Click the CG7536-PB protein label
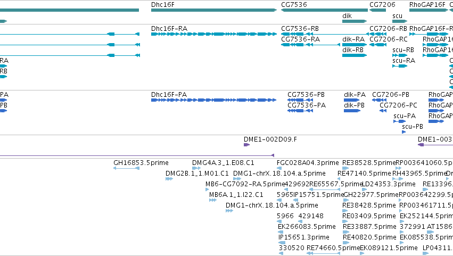 306,95
